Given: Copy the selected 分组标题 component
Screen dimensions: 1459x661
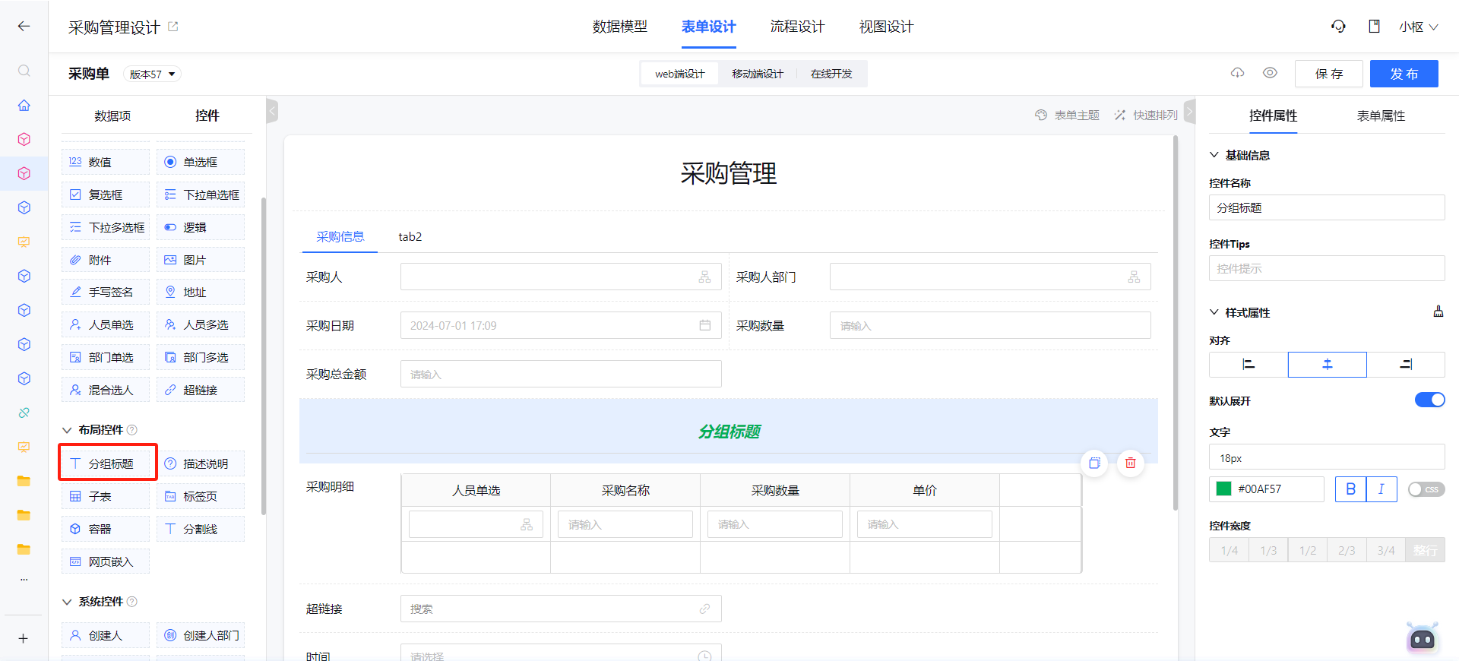Looking at the screenshot, I should [x=1094, y=463].
